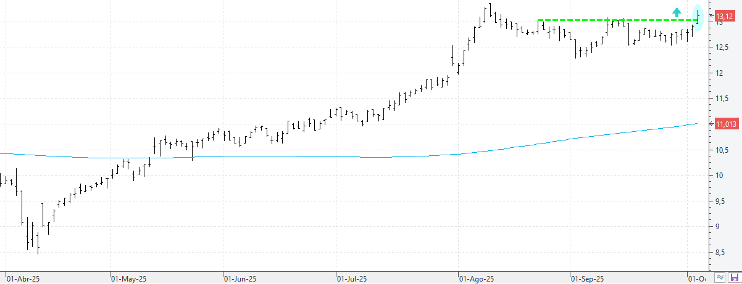Click the 01-Abr-25 date on time axis
The width and height of the screenshot is (742, 284).
[23, 278]
